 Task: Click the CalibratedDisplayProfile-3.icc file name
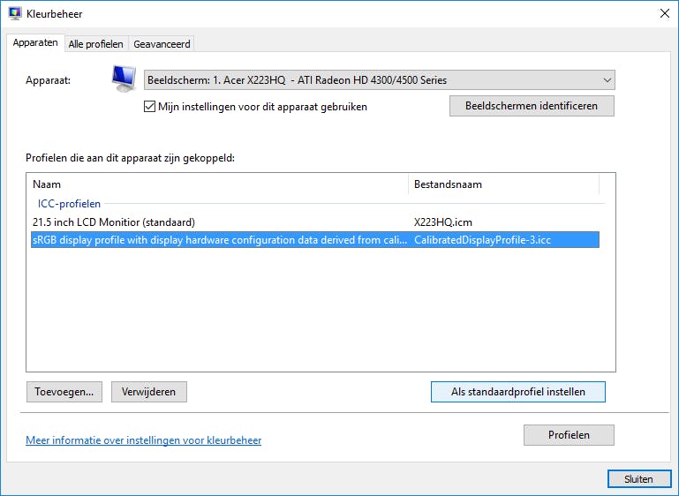click(x=482, y=240)
